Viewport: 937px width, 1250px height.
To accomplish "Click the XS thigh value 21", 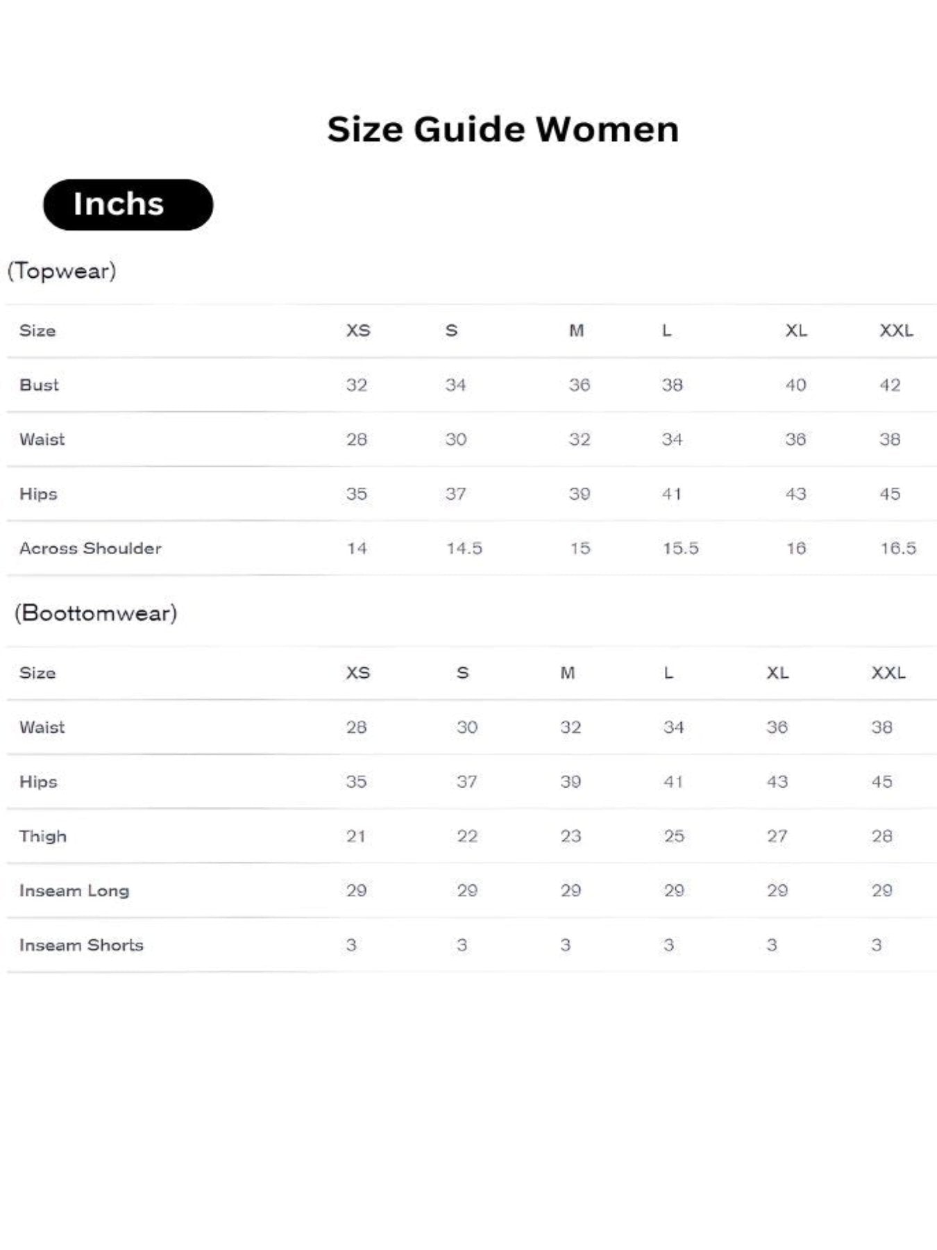I will pos(356,836).
